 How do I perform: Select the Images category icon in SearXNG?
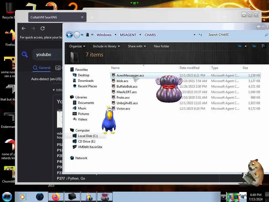click(x=58, y=68)
